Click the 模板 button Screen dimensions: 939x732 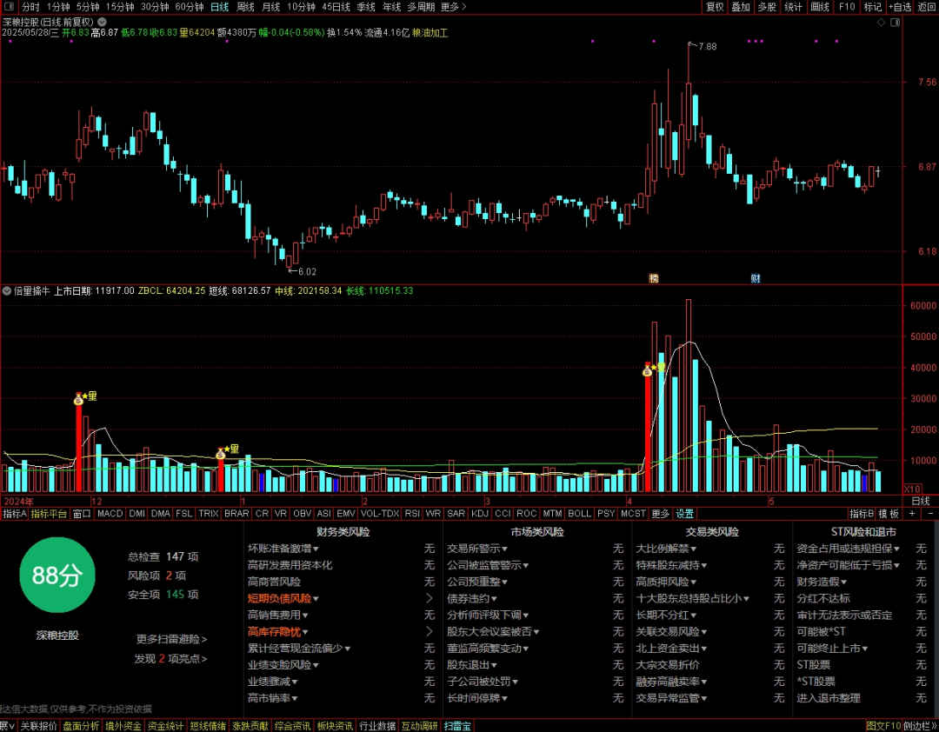point(889,514)
